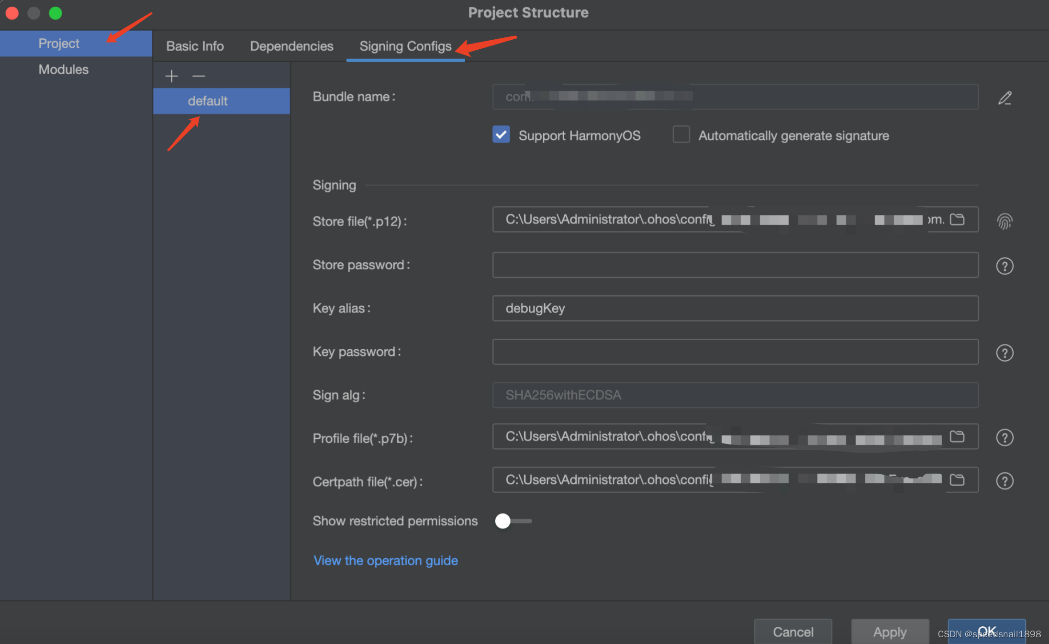Click the help icon next to Profile file
1049x644 pixels.
coord(1005,437)
